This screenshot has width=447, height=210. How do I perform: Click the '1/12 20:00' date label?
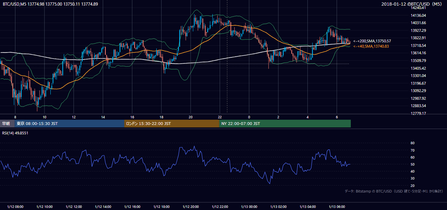click(191, 207)
